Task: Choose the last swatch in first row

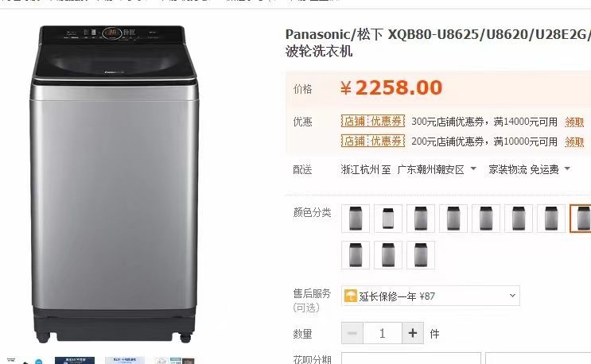Action: (x=581, y=218)
